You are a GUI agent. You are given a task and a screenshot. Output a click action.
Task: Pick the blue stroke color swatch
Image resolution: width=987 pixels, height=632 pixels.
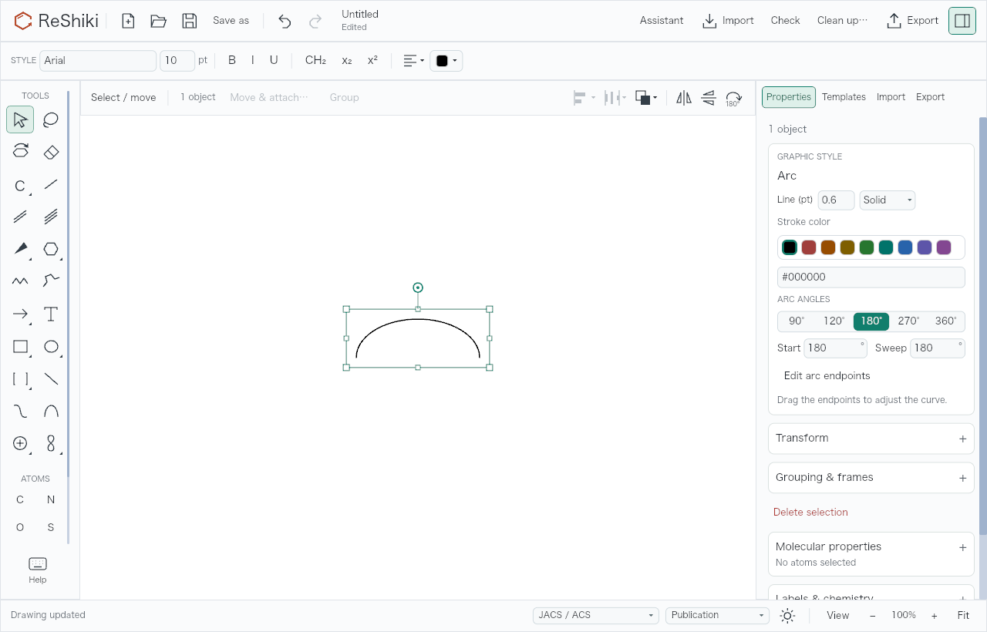coord(905,247)
